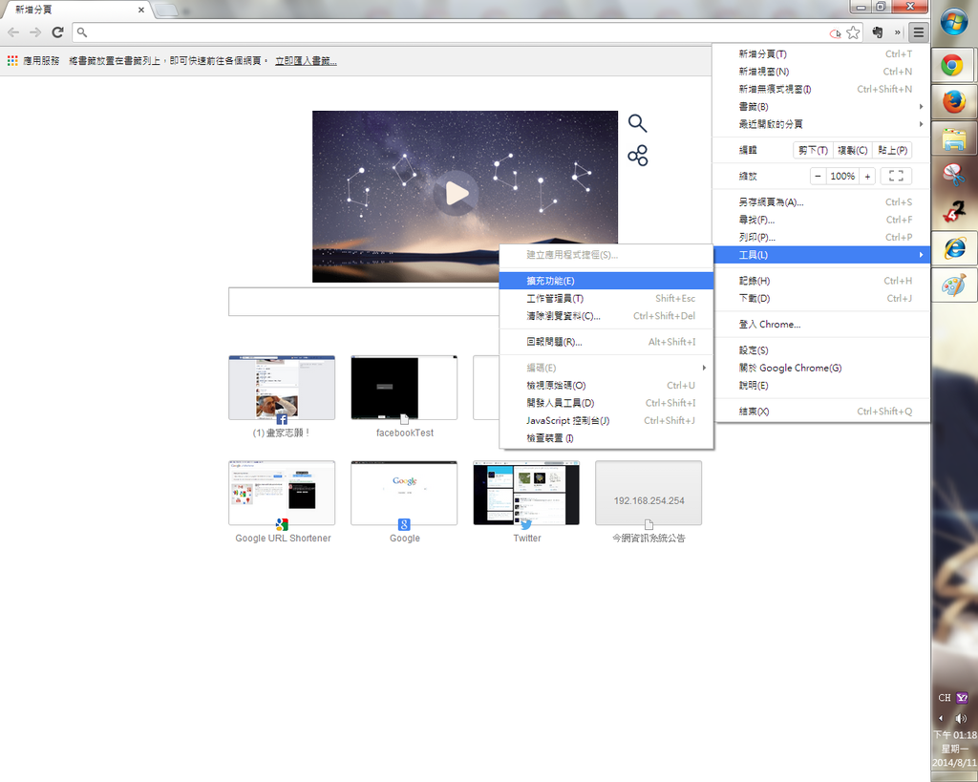Open 開發人員工具(D) developer tools
Viewport: 978px width, 782px height.
[606, 403]
